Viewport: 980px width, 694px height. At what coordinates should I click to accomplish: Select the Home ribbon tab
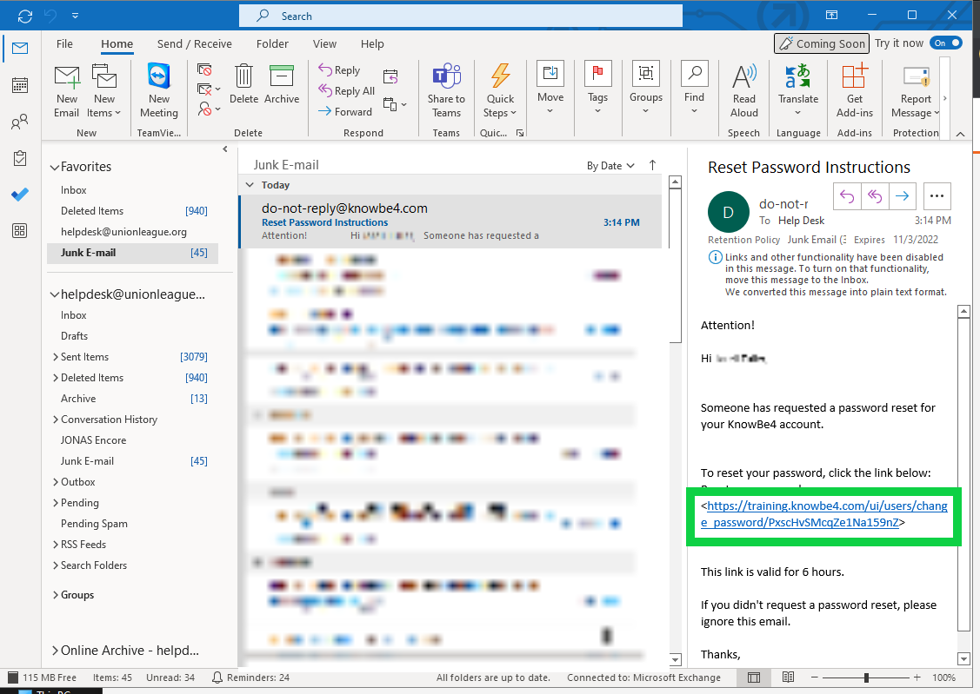click(117, 43)
